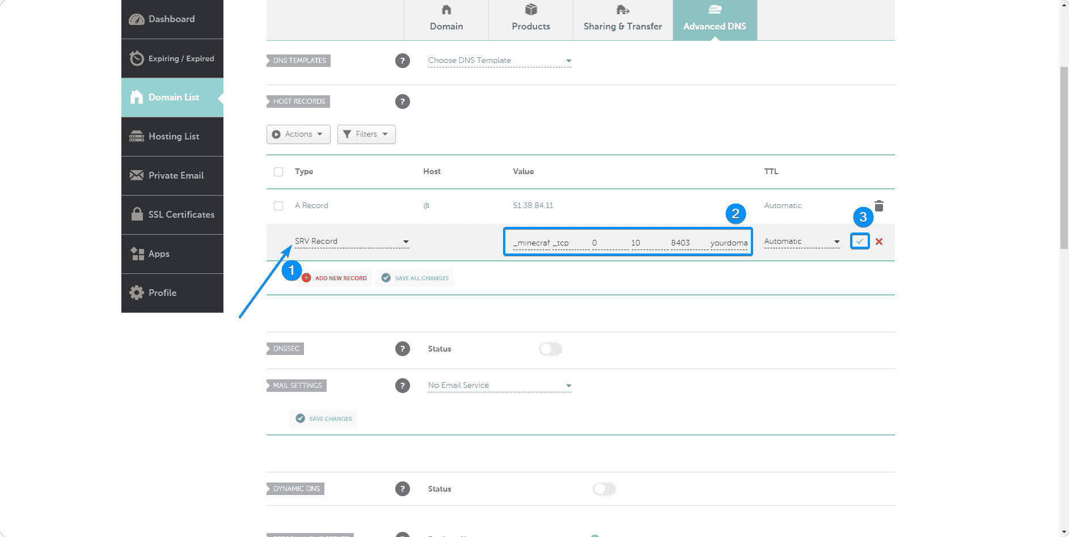Viewport: 1069px width, 537px height.
Task: Click the help icon next to DNSSEC
Action: (402, 349)
